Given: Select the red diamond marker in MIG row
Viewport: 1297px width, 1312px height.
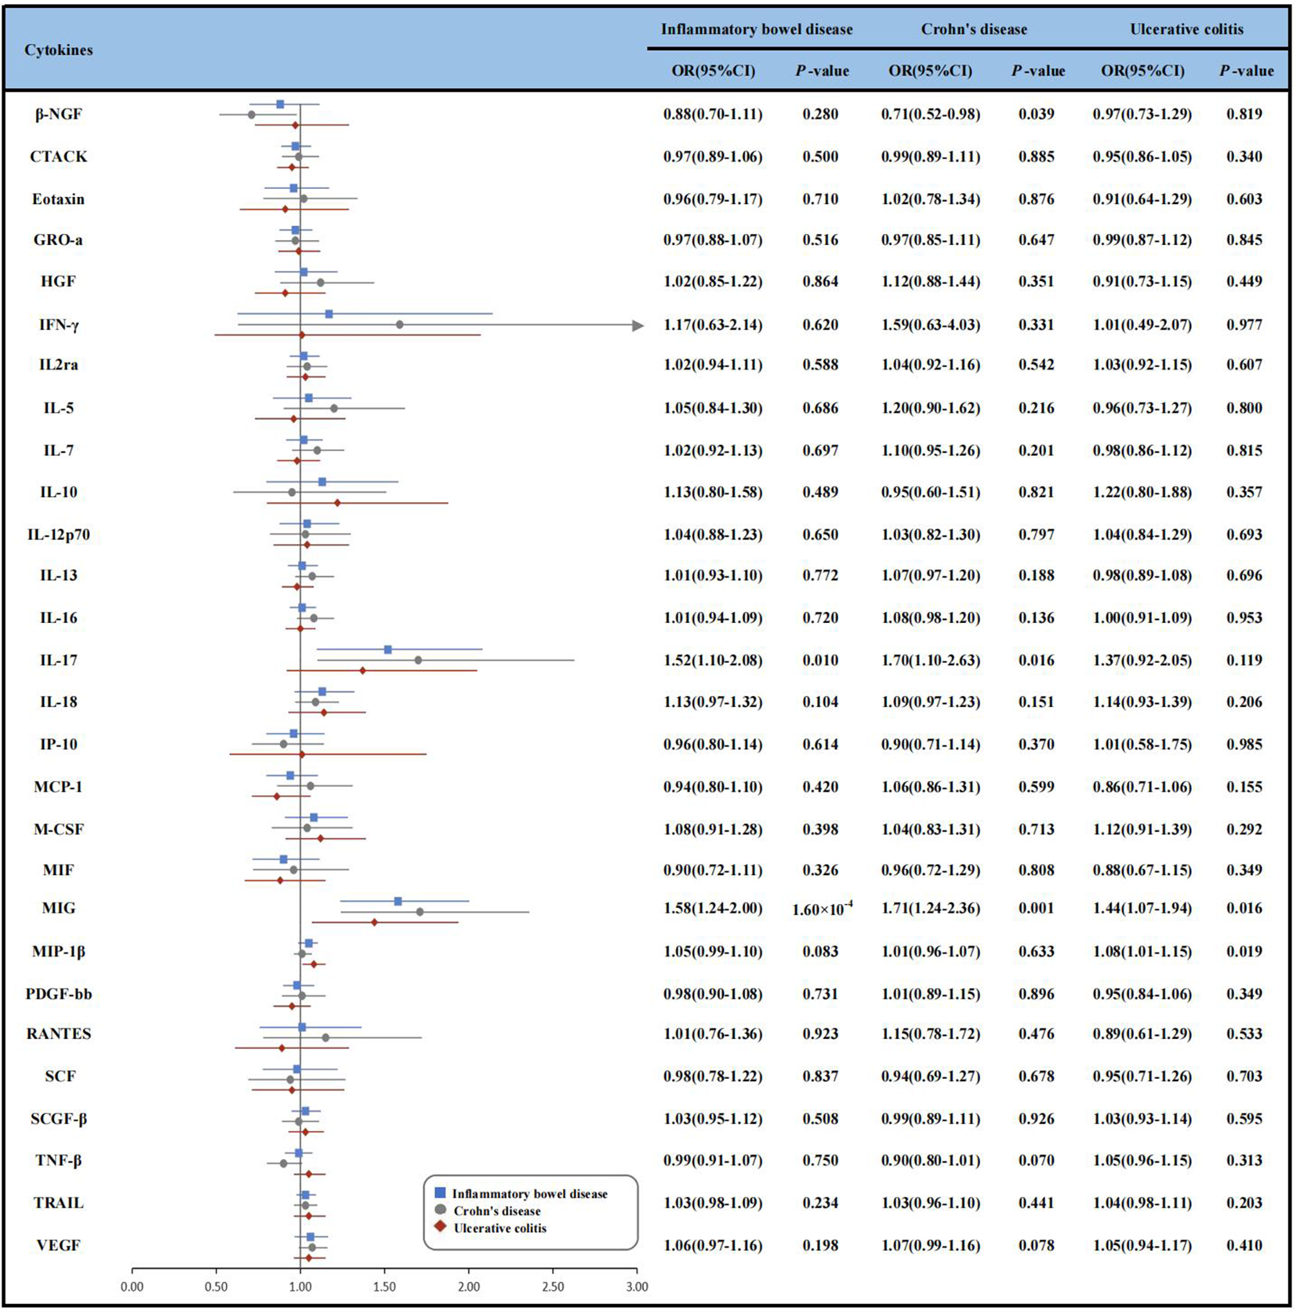Looking at the screenshot, I should click(x=374, y=922).
